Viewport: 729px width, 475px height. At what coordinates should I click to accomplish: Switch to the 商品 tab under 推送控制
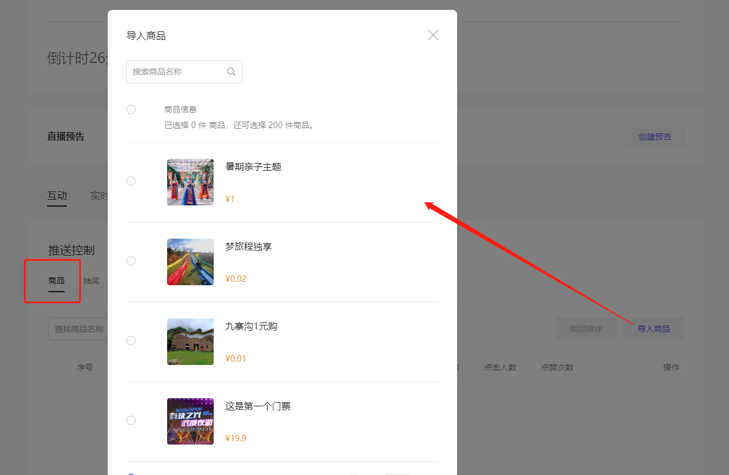[x=56, y=281]
